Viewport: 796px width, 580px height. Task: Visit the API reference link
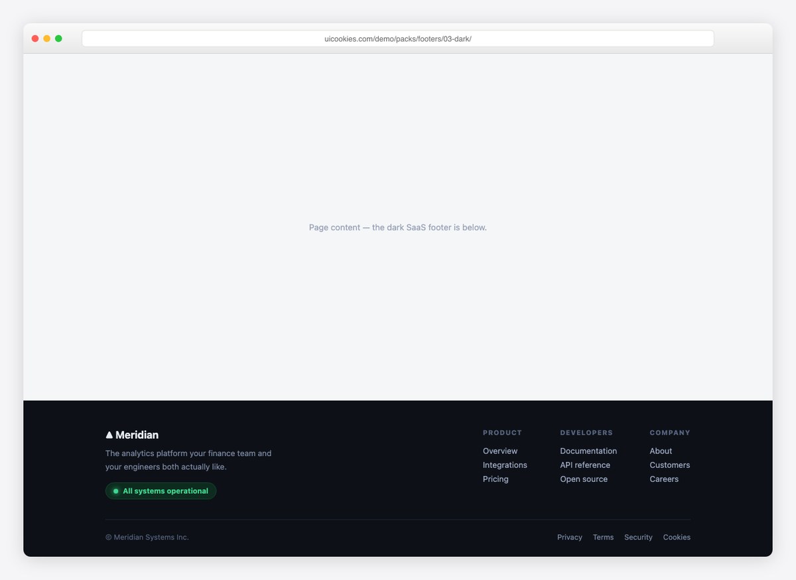pyautogui.click(x=585, y=465)
